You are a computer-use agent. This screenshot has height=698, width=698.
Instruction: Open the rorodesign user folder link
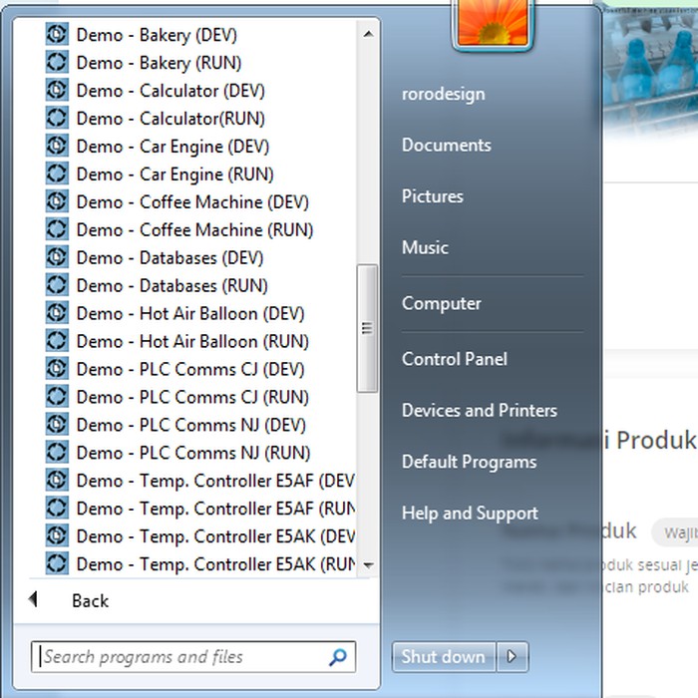tap(443, 94)
